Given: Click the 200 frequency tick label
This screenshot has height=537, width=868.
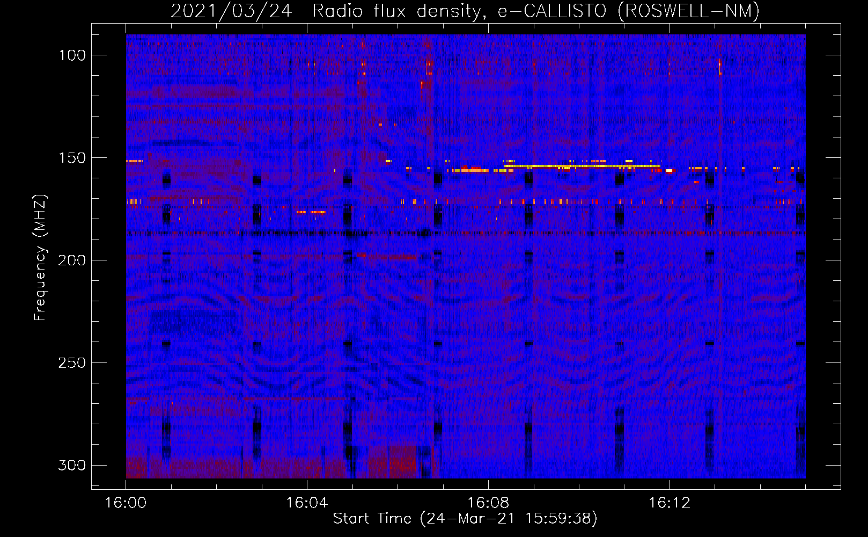Looking at the screenshot, I should click(x=72, y=260).
